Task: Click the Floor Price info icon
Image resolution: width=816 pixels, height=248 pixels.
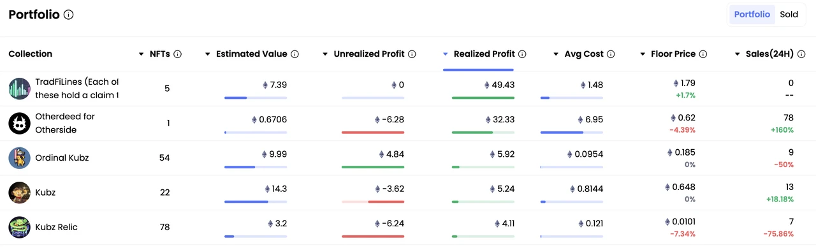Action: [703, 54]
